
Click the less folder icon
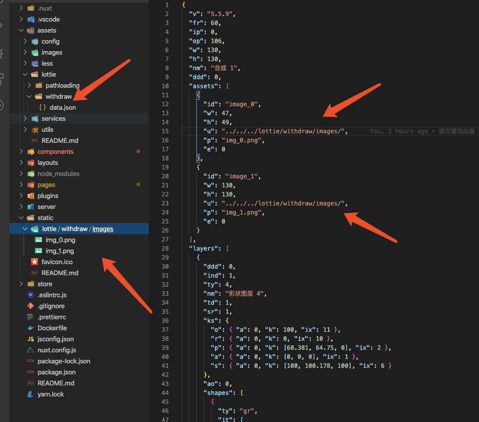(x=35, y=63)
